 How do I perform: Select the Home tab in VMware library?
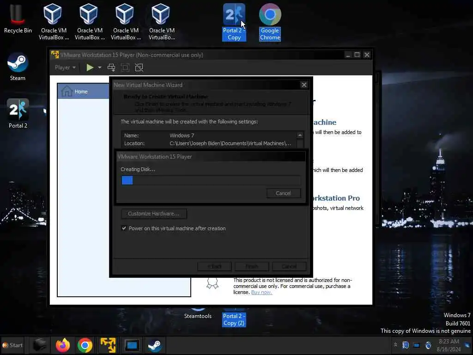click(x=83, y=91)
